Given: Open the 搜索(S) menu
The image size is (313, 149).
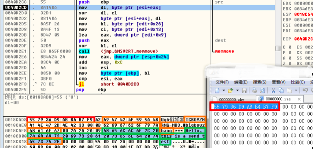Looking at the screenshot, I should tap(259, 82).
